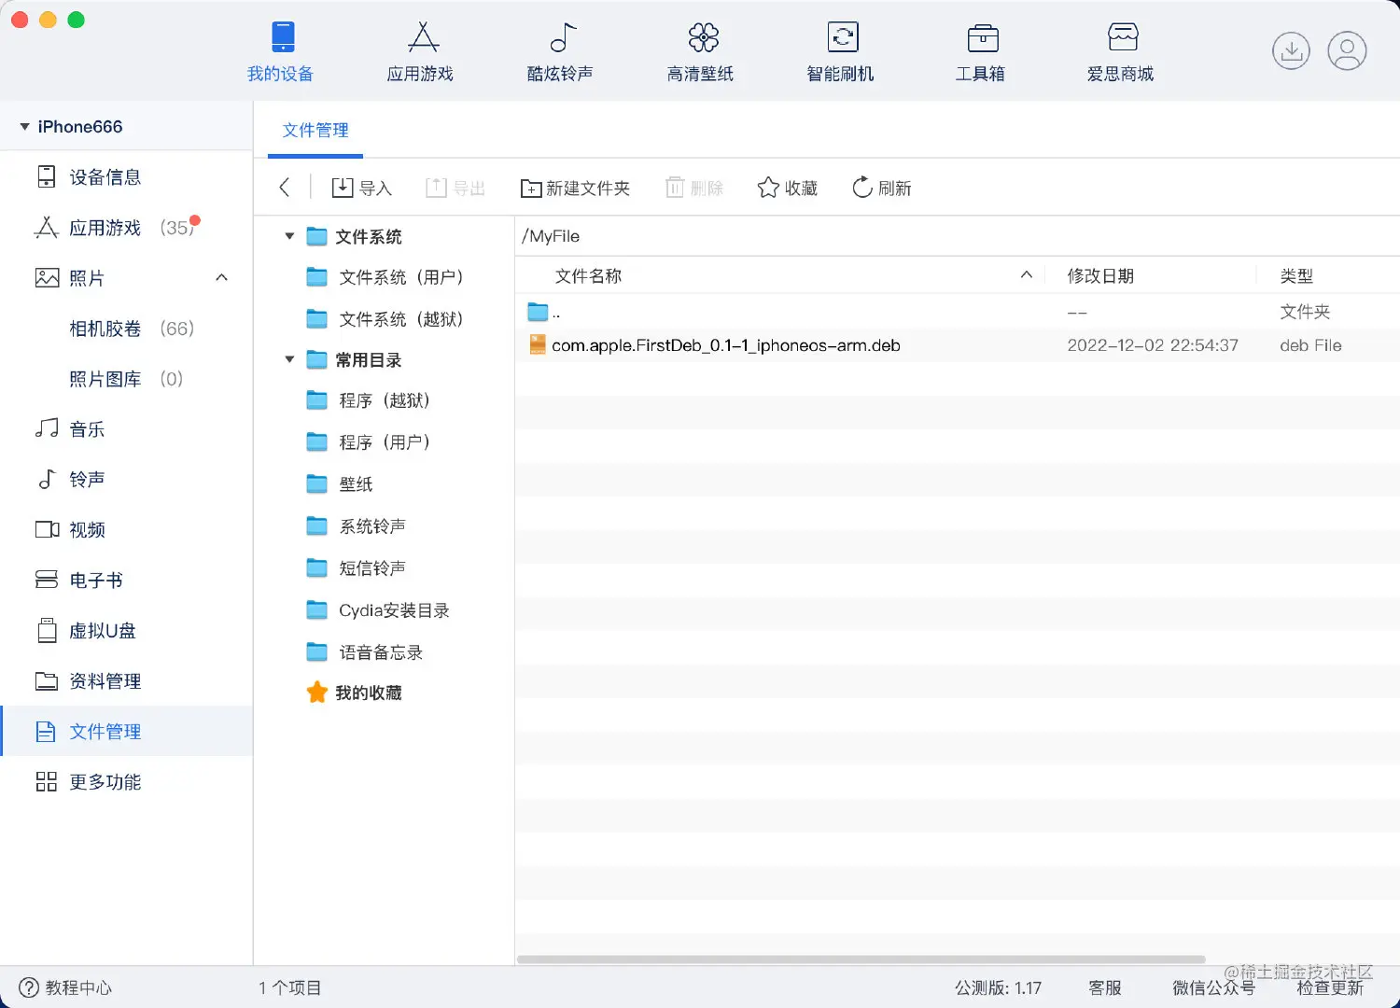Click the 类型 column header

point(1296,275)
